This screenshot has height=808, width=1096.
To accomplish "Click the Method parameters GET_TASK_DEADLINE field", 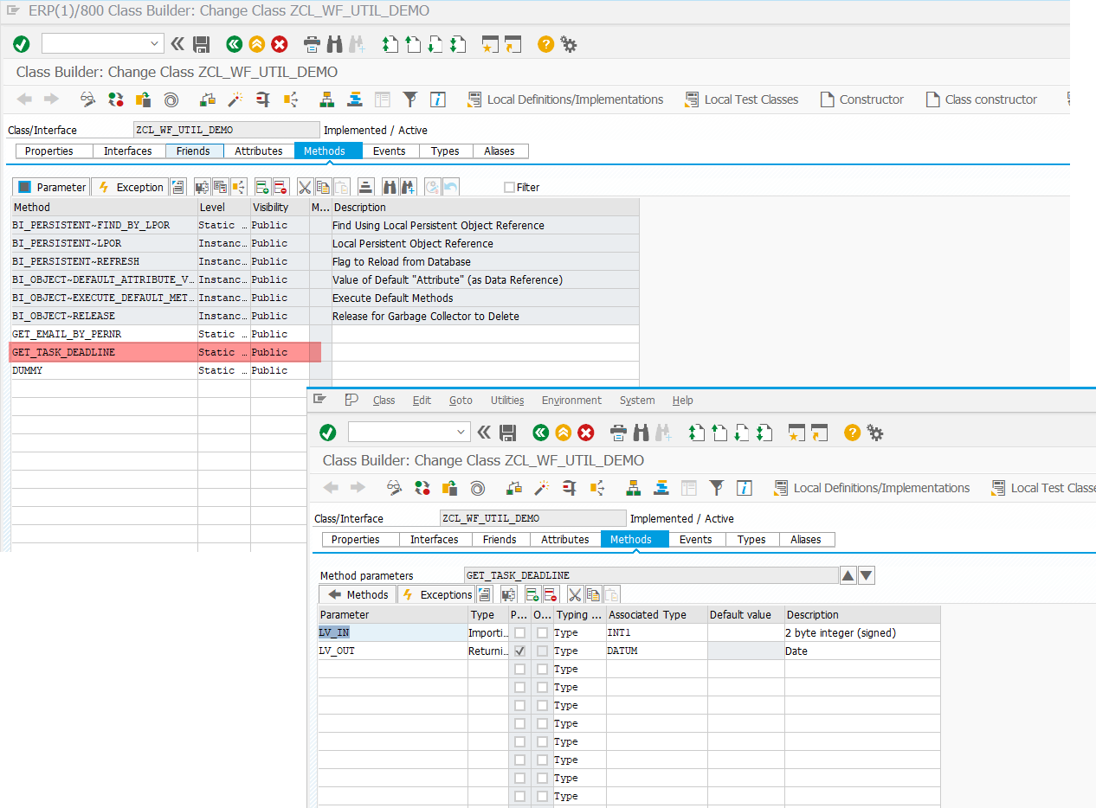I will click(x=651, y=575).
